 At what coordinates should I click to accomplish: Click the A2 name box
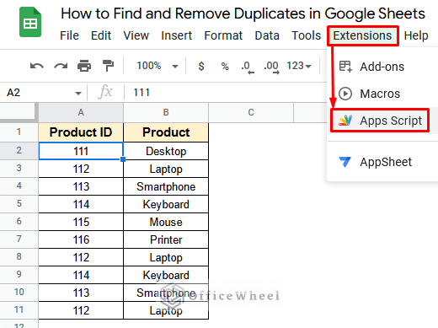tap(44, 93)
